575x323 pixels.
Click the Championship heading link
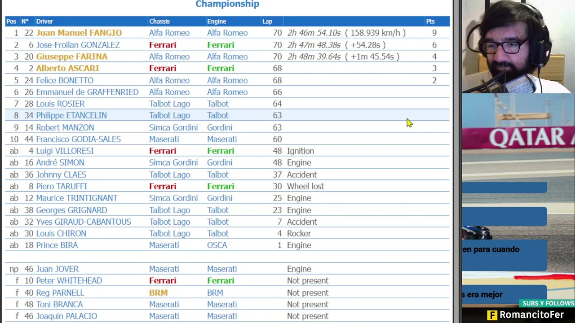point(227,4)
